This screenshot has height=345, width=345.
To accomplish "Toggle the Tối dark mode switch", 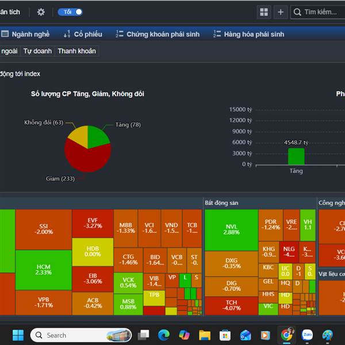I will 70,12.
